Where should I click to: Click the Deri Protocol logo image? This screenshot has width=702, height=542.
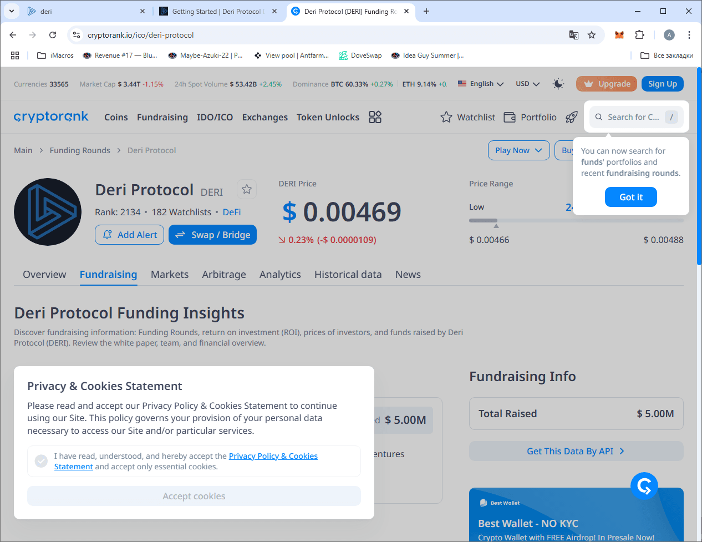pyautogui.click(x=48, y=212)
